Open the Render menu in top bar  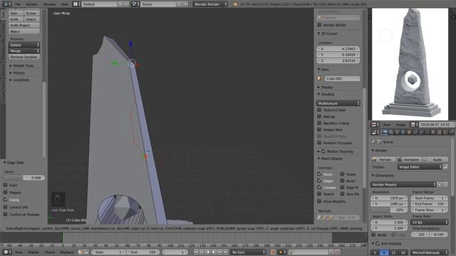[31, 4]
